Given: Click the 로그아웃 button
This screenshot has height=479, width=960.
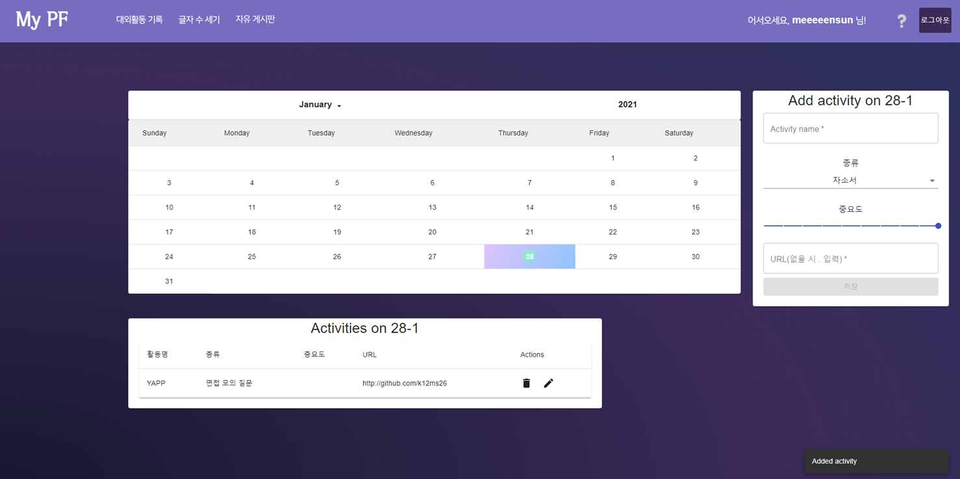Looking at the screenshot, I should (x=935, y=20).
